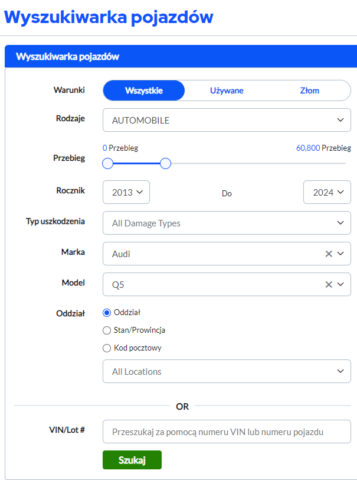Open the 2024 end year dropdown
Screen dimensions: 357x480
(327, 192)
